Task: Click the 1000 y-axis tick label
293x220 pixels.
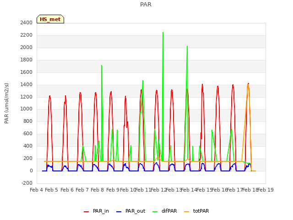Action: point(27,109)
